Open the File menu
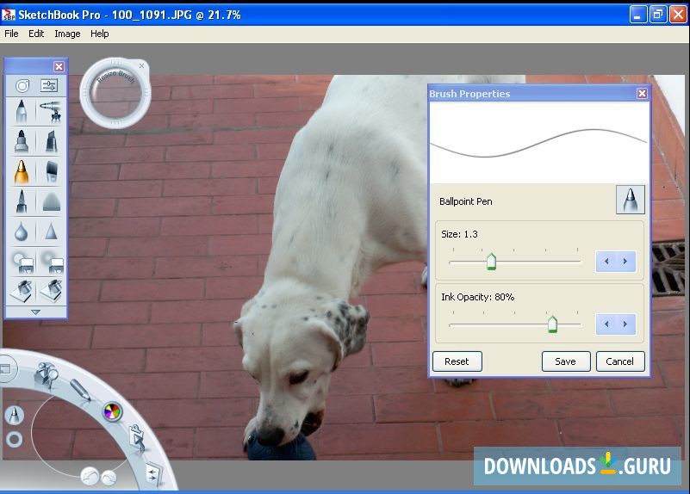The width and height of the screenshot is (690, 494). (x=11, y=34)
